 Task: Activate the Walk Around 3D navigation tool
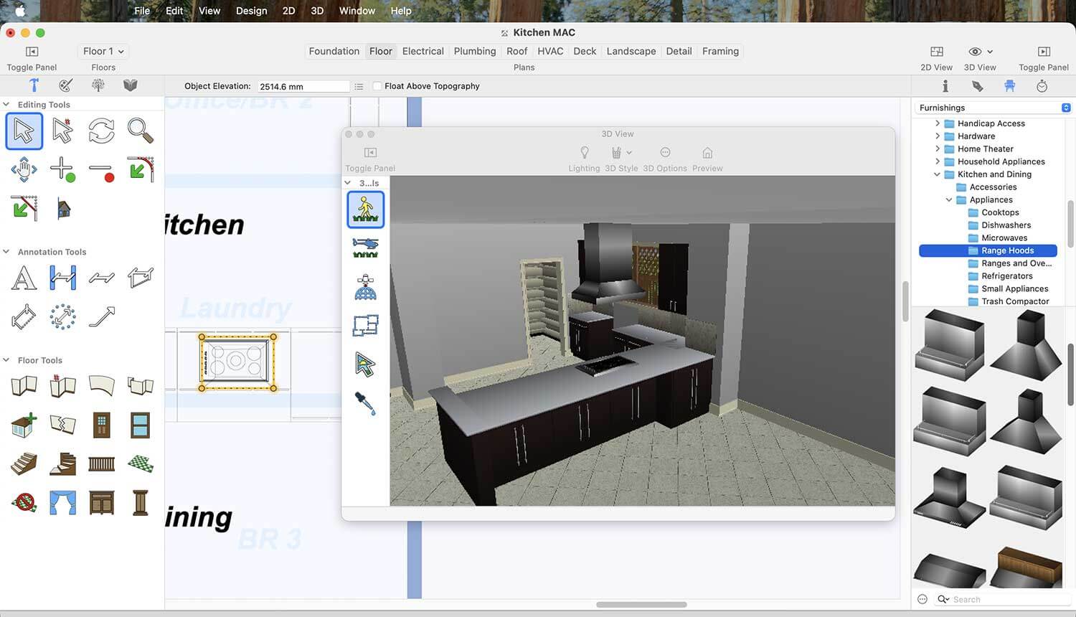point(366,209)
